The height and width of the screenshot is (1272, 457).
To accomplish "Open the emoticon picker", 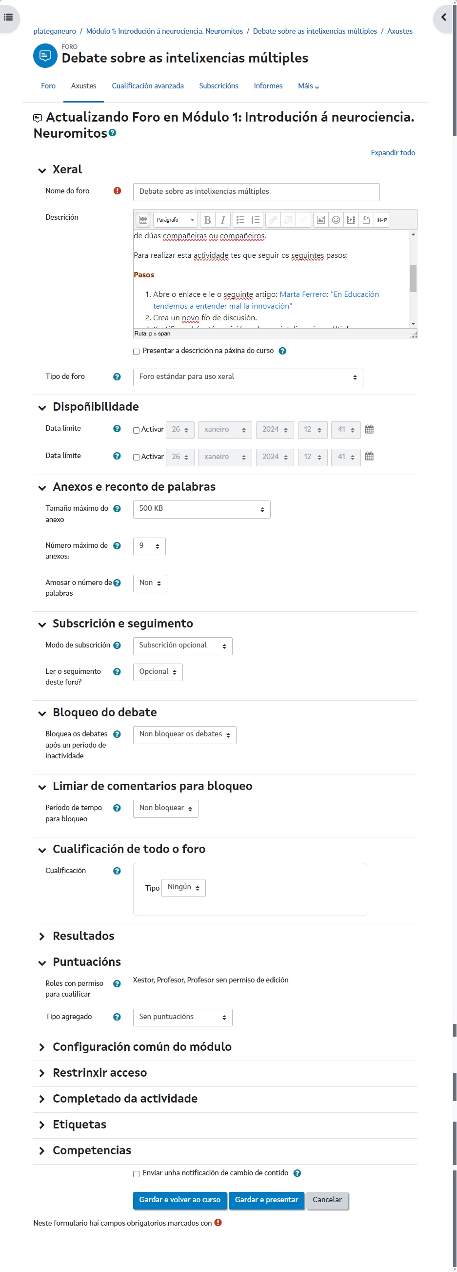I will click(x=336, y=220).
